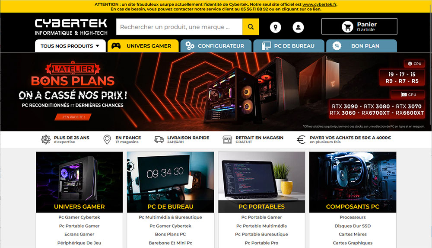Open Processeurs link
Viewport: 432px width, 248px height.
[x=353, y=217]
